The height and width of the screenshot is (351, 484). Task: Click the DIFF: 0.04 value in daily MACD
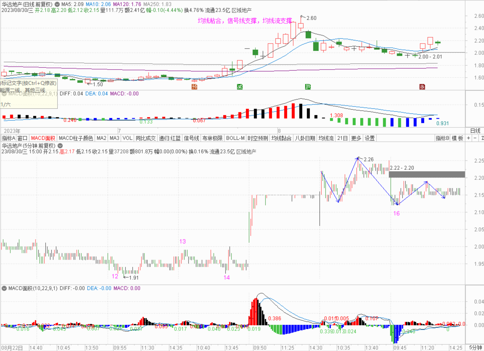(x=71, y=94)
